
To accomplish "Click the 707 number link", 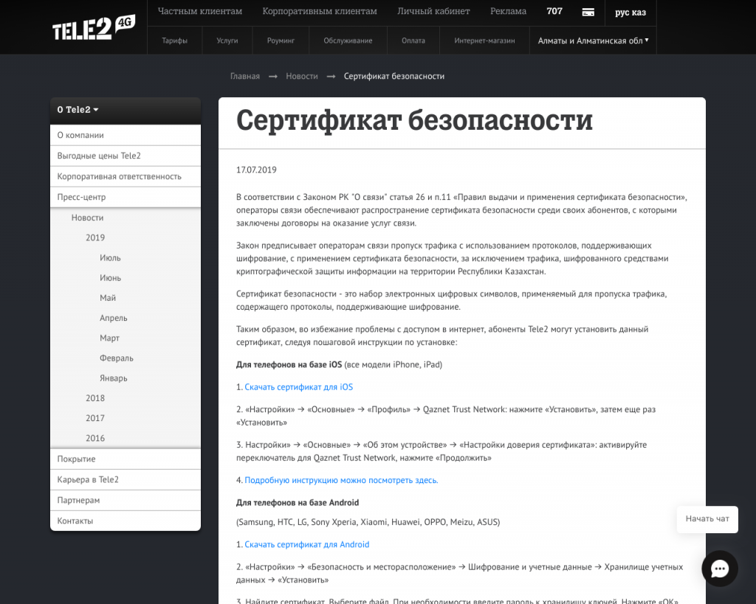I will [554, 11].
